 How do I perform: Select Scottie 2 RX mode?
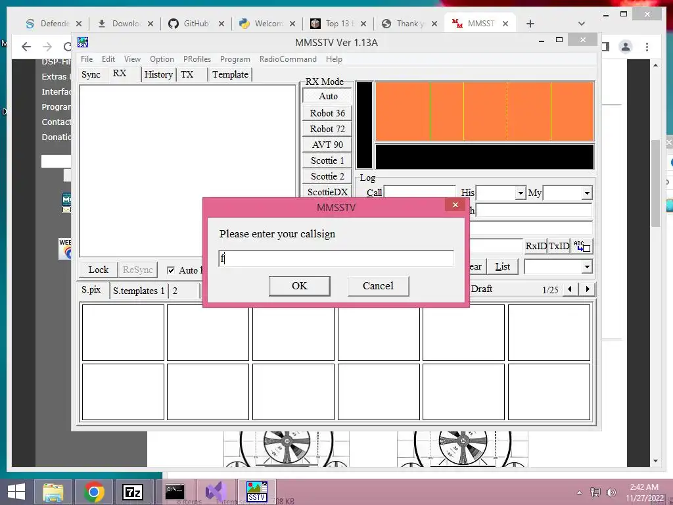327,176
